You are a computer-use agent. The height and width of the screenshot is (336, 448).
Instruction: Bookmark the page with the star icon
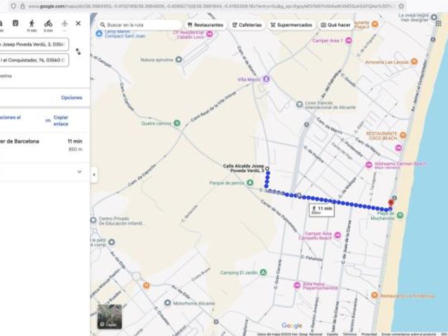(x=401, y=6)
